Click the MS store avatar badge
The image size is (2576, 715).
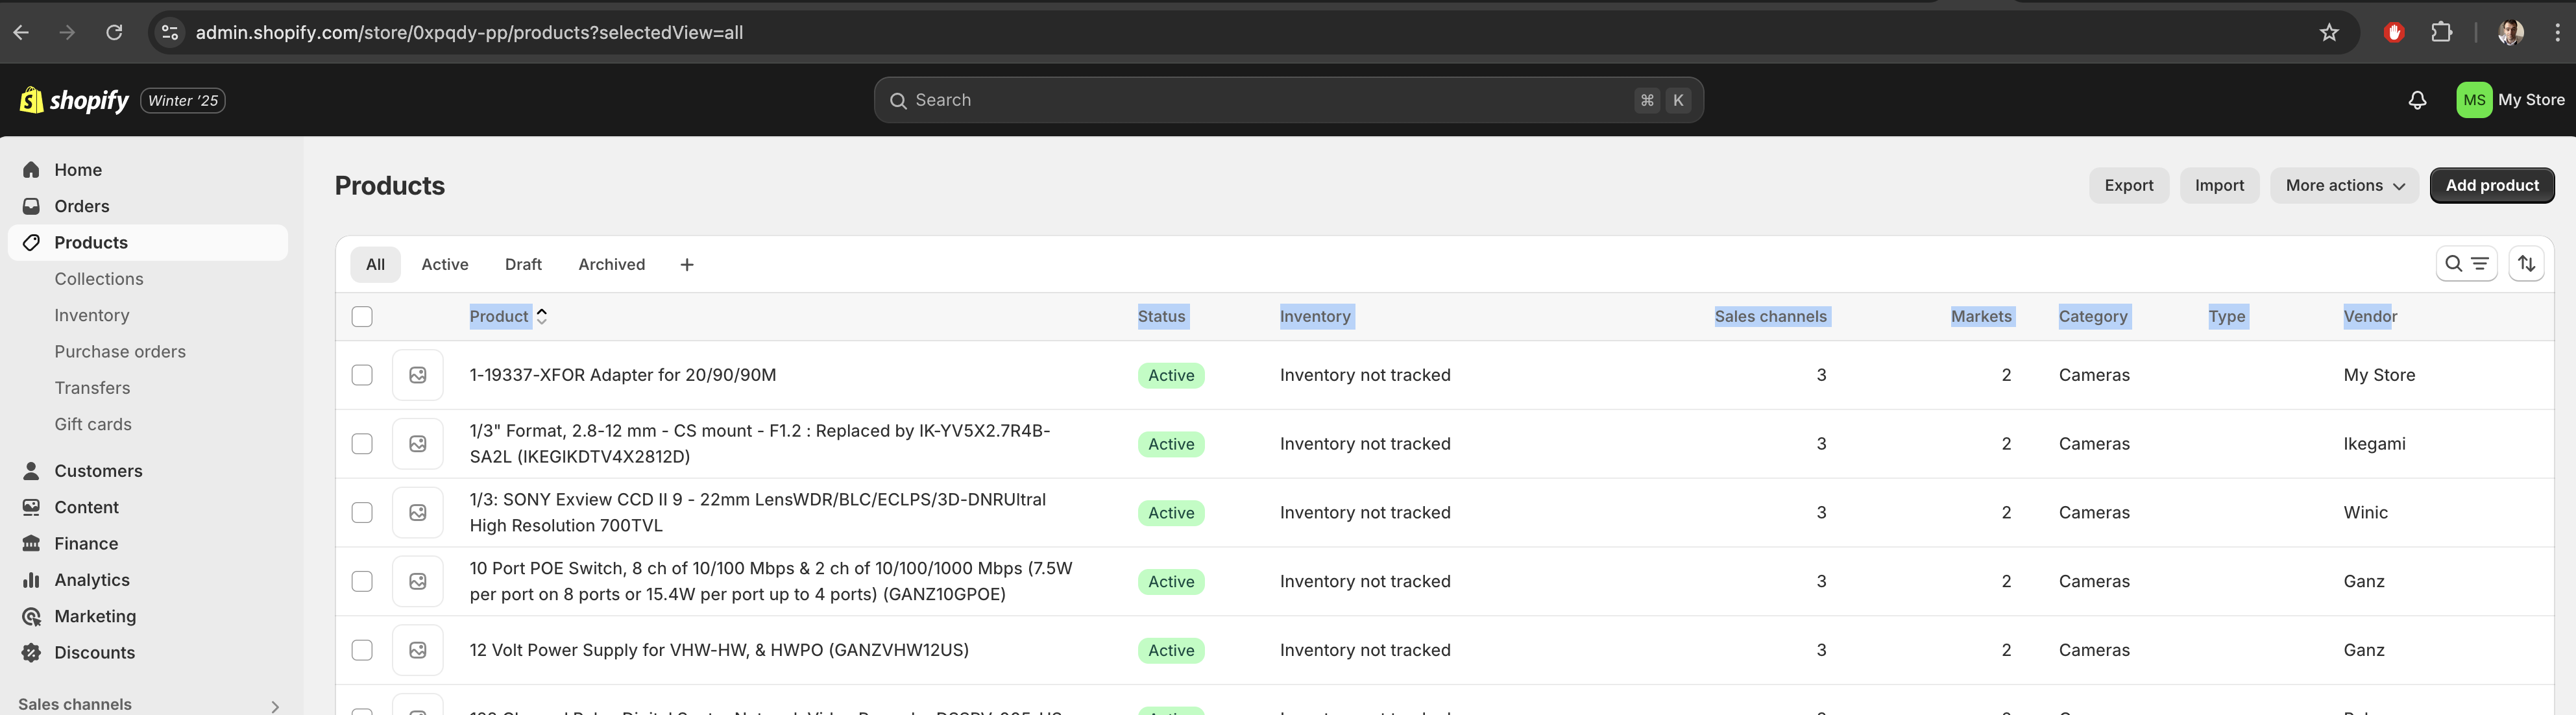point(2474,100)
